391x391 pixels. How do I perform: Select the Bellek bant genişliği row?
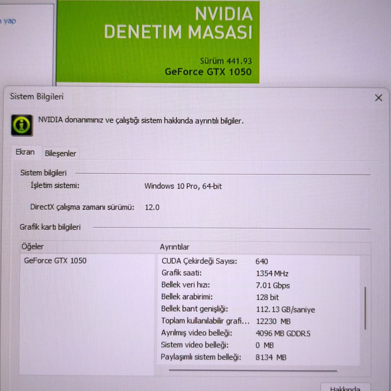point(259,309)
